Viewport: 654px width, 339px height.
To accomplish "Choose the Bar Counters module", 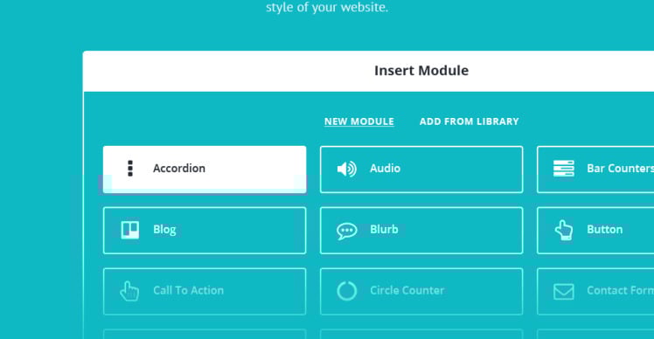I will [x=595, y=169].
